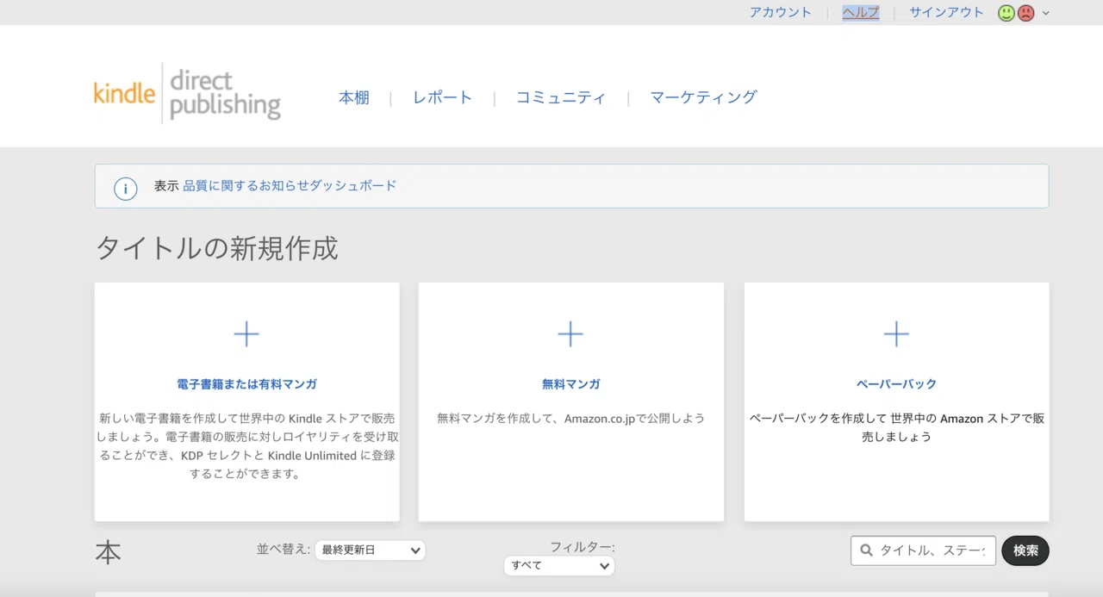Open the マーケティング tab
The width and height of the screenshot is (1103, 597).
coord(703,97)
